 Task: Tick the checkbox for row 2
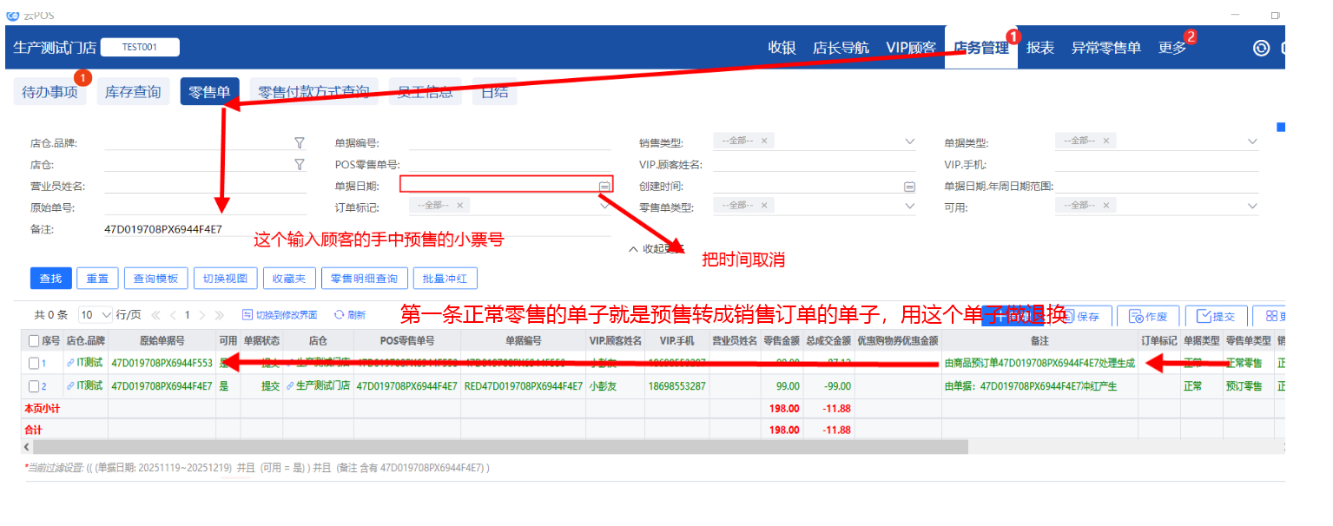click(x=34, y=386)
